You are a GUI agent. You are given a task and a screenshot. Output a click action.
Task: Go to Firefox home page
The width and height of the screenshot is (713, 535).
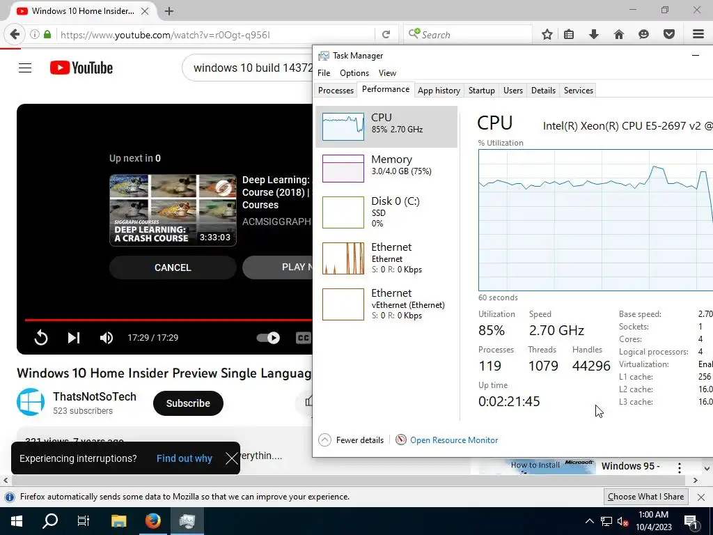coord(619,35)
